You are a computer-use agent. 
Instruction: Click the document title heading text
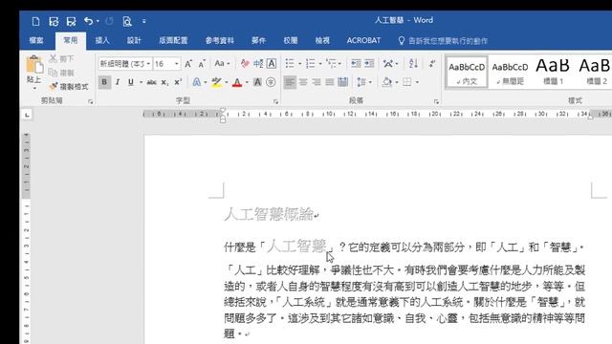tap(269, 214)
